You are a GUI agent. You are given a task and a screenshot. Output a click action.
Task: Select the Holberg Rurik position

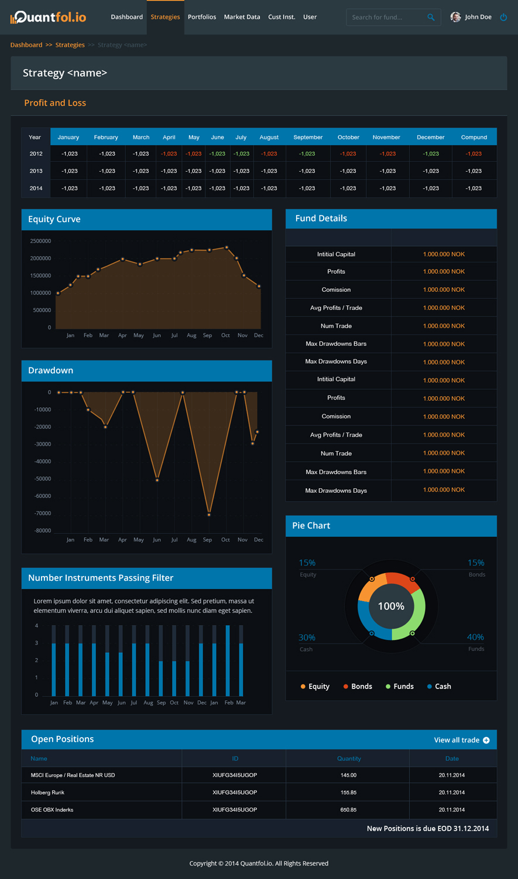(47, 792)
